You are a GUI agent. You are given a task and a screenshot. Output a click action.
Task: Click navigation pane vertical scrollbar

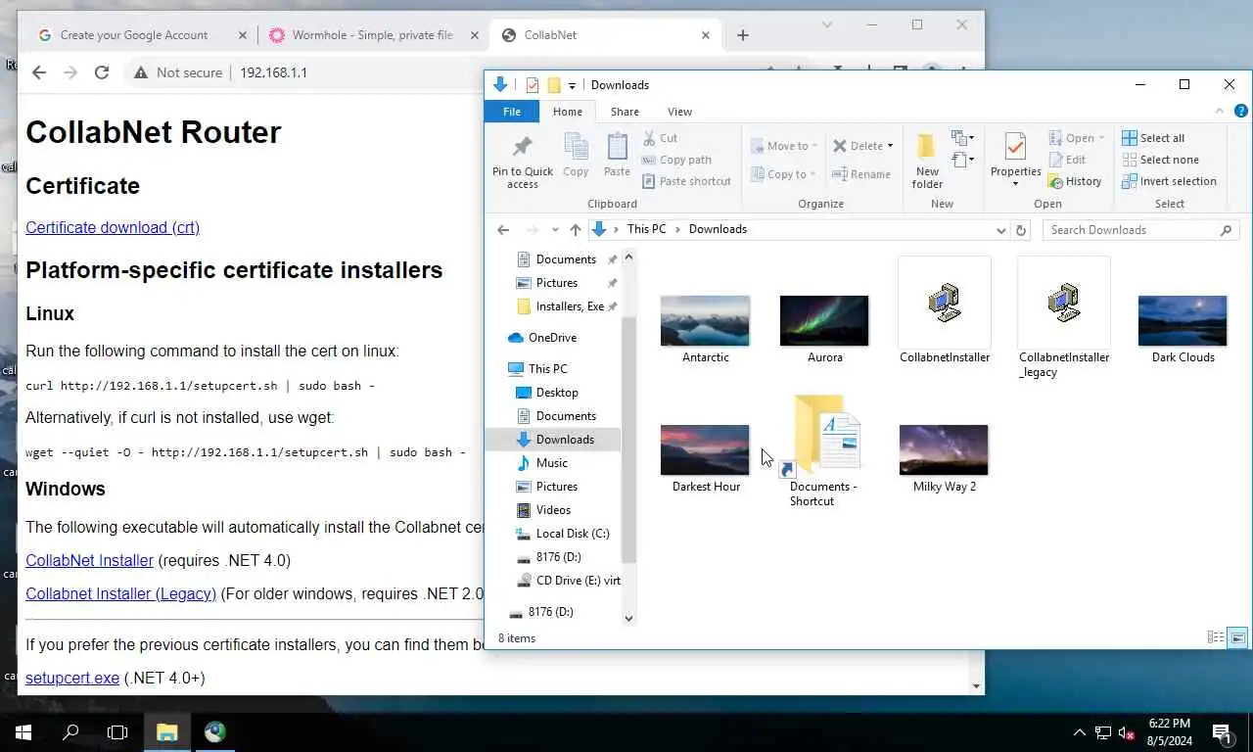[629, 441]
